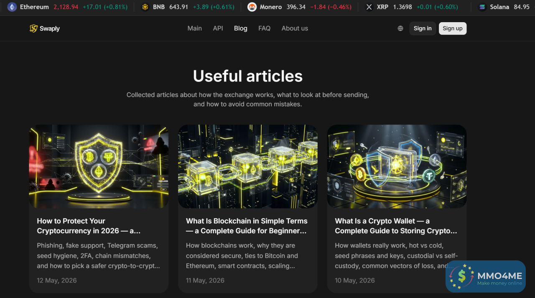Open 'How to Protect Your Cryptocurrency in 2026' title
Screen dimensions: 535x298
click(x=89, y=226)
